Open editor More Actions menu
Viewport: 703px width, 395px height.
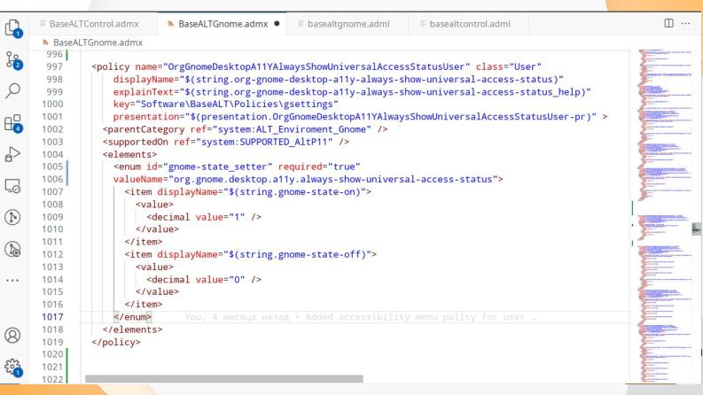tap(685, 23)
